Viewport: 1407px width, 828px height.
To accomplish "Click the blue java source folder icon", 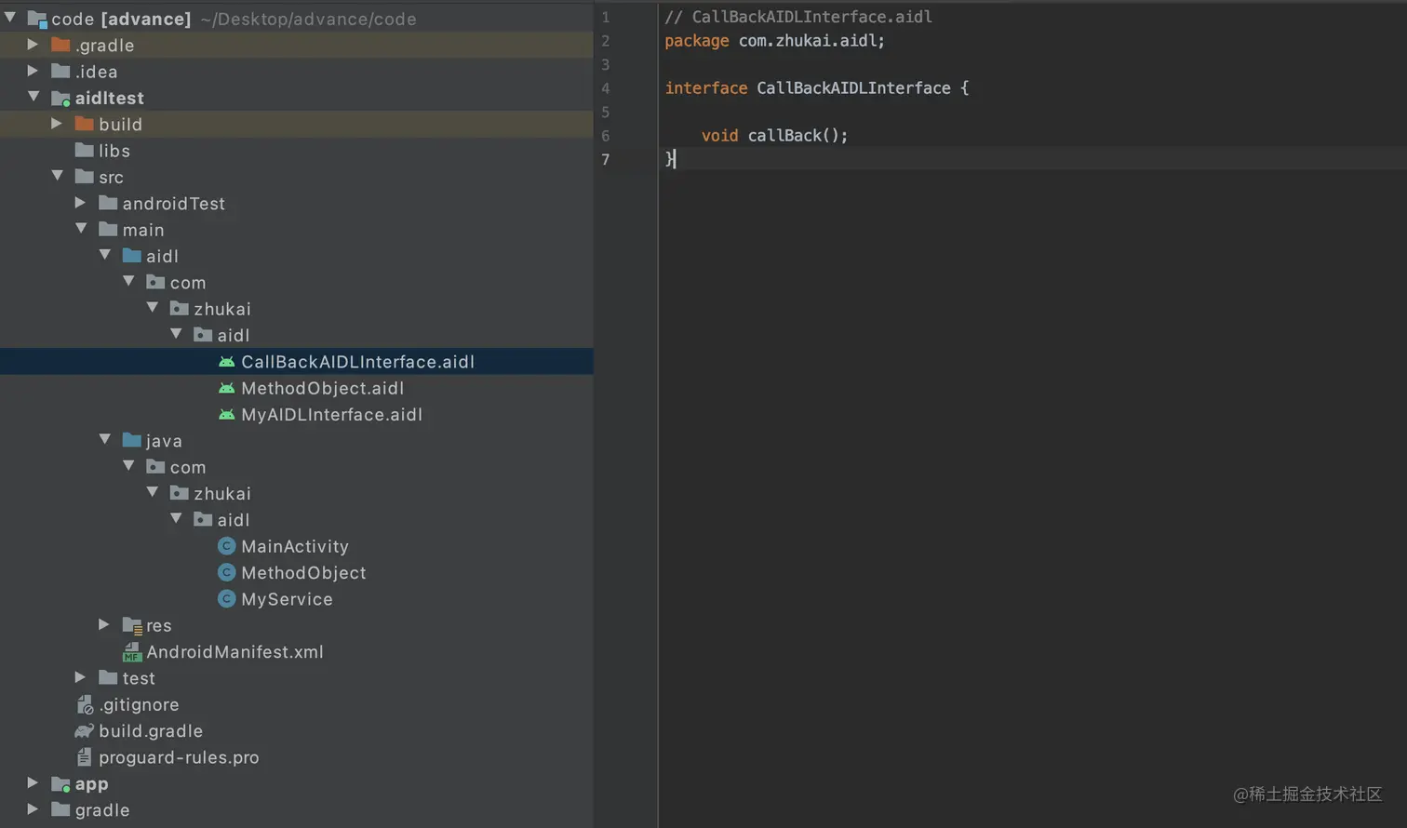I will coord(132,440).
